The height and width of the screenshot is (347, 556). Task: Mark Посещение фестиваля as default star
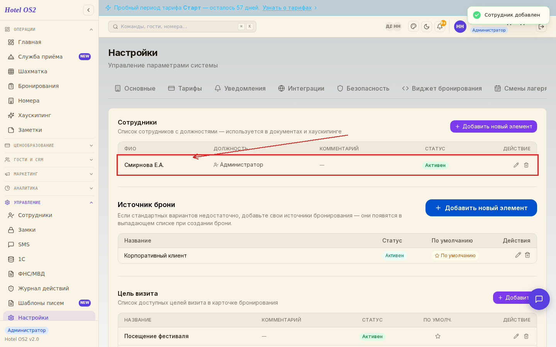coord(438,336)
